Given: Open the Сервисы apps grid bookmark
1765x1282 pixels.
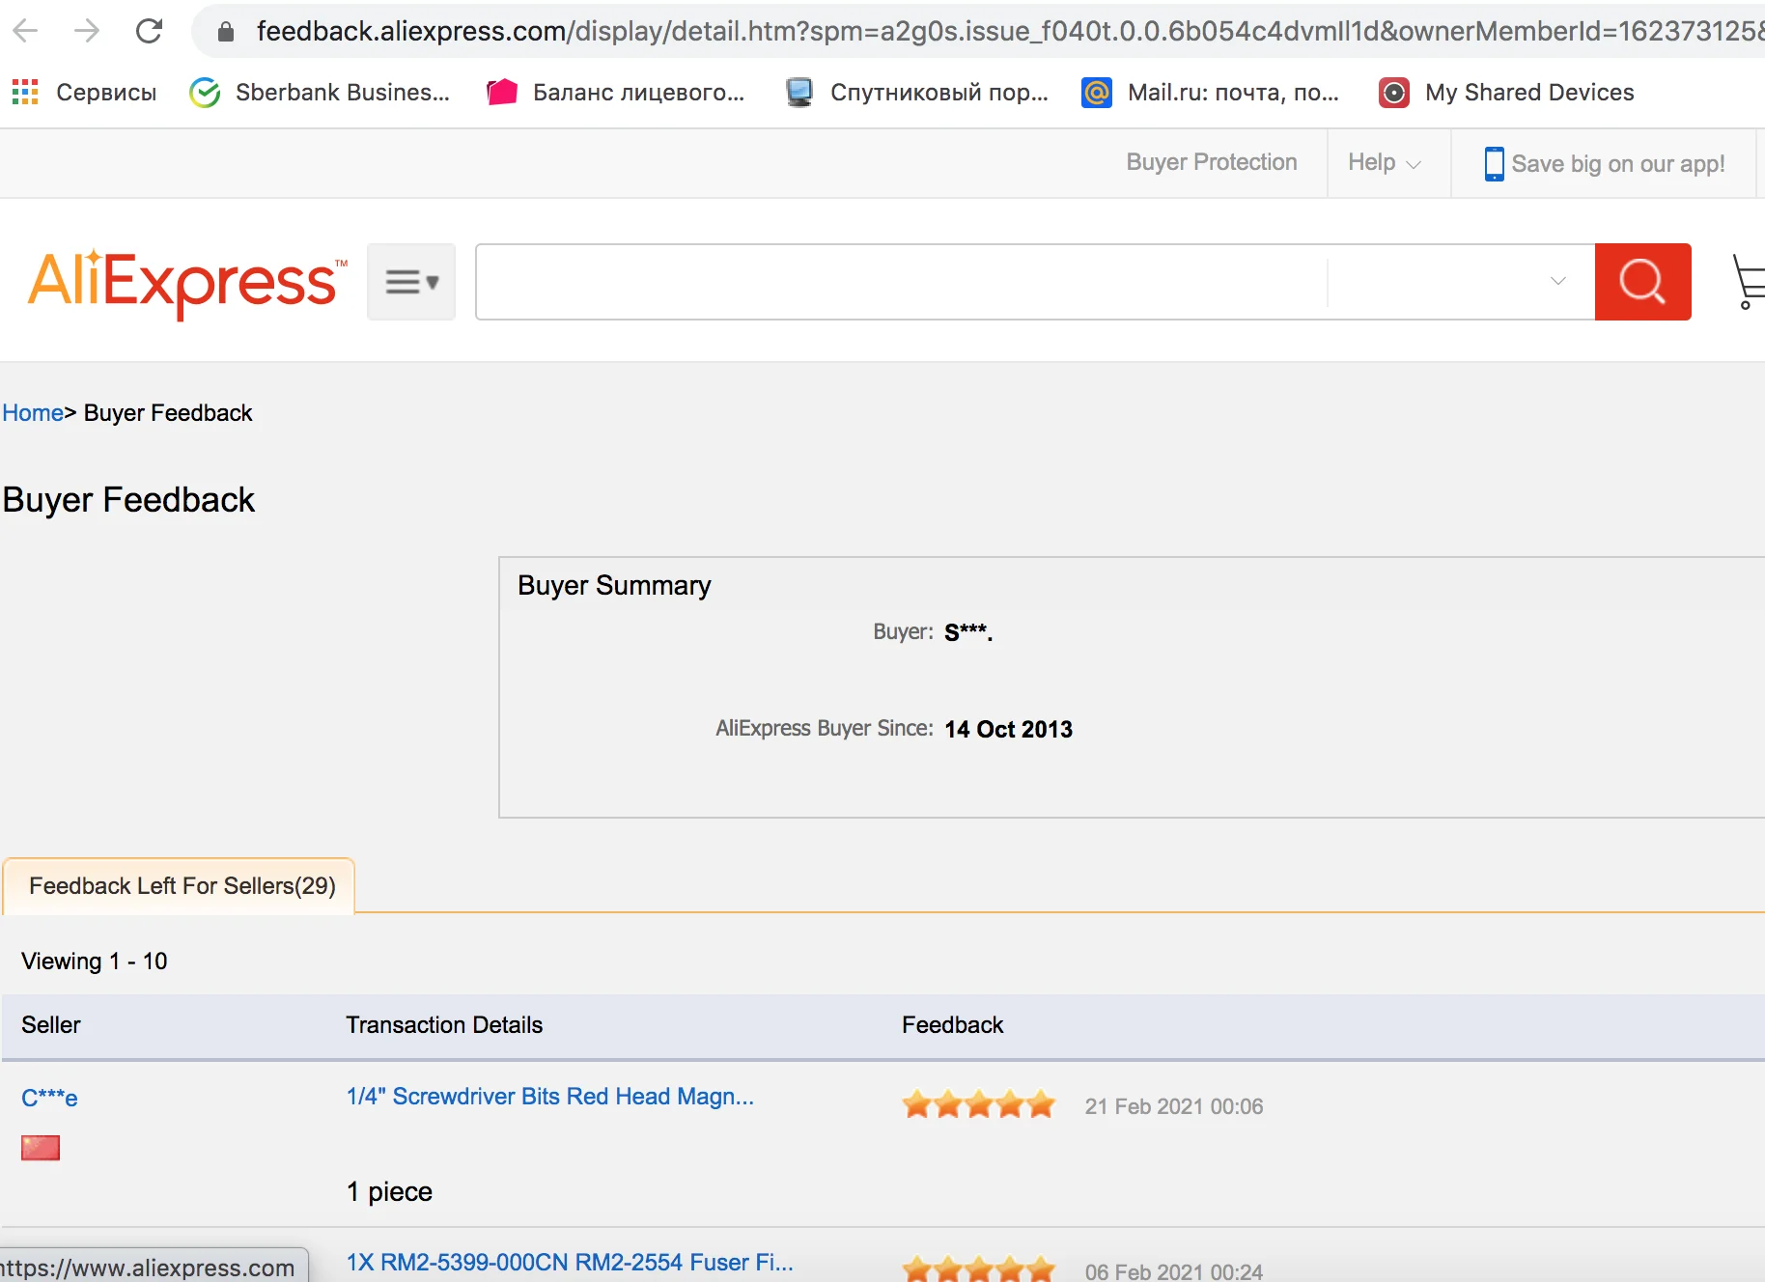Looking at the screenshot, I should coord(84,93).
